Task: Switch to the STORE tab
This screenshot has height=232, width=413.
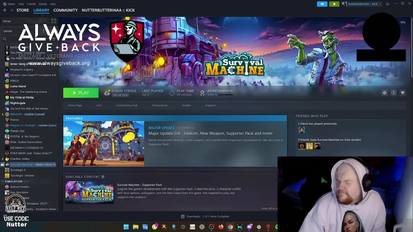Action: [x=23, y=10]
